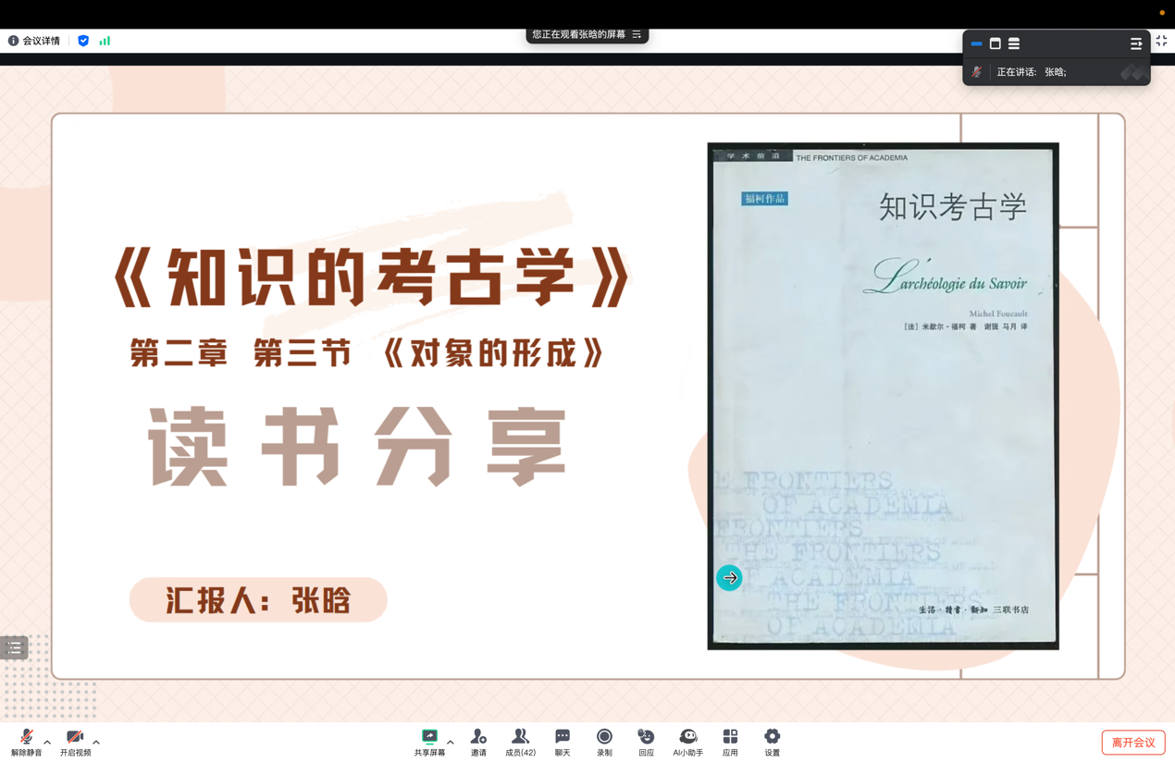
Task: Click the teal arrow on the book cover
Action: pos(729,578)
